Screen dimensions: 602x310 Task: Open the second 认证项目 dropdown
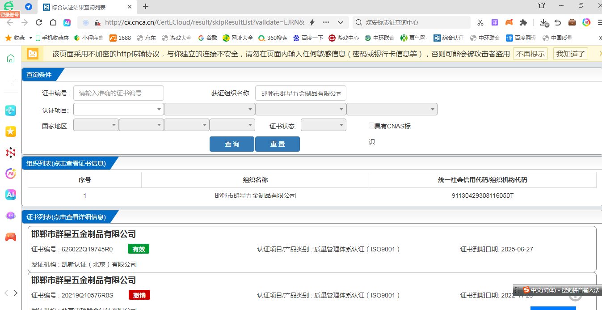coord(210,109)
